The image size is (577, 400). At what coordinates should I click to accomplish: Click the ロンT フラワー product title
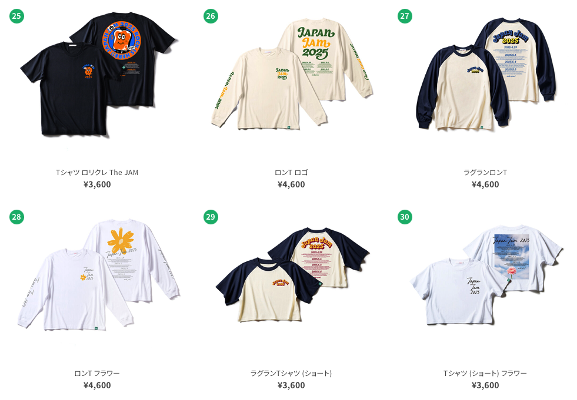point(97,373)
